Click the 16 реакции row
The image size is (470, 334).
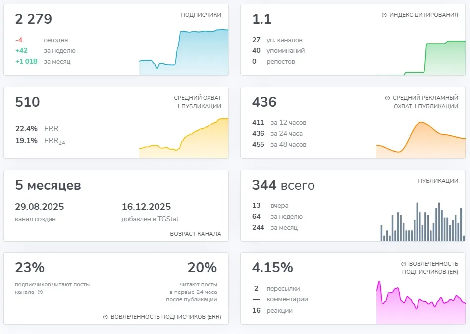272,311
